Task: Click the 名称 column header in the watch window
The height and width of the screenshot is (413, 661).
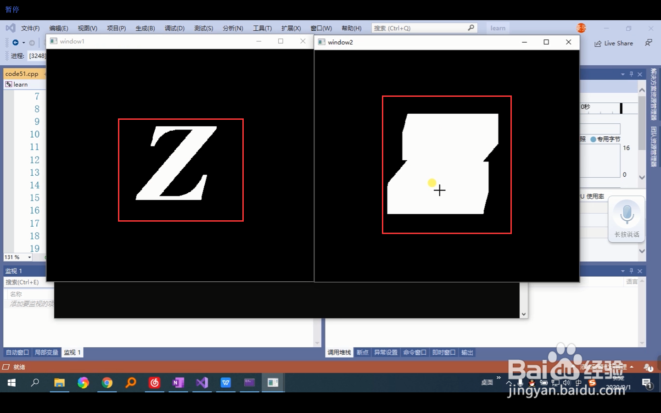Action: click(17, 294)
